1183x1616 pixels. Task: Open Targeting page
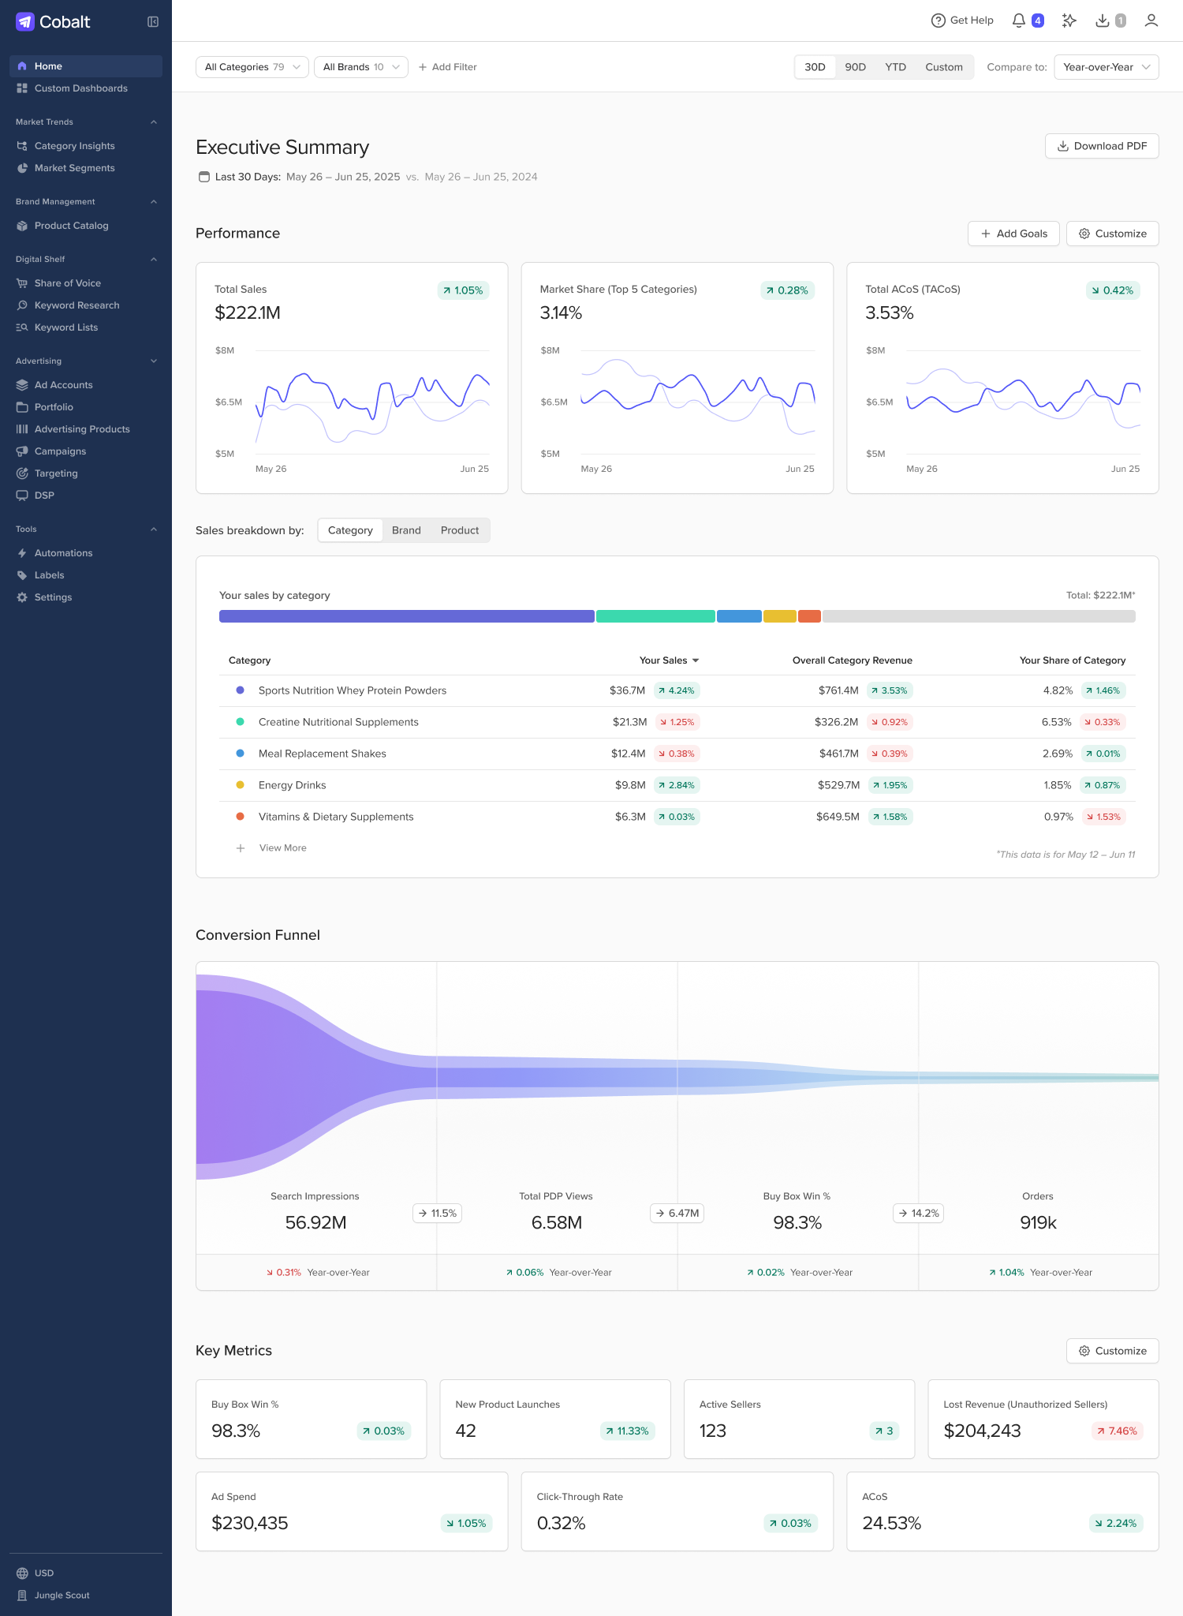[x=56, y=473]
